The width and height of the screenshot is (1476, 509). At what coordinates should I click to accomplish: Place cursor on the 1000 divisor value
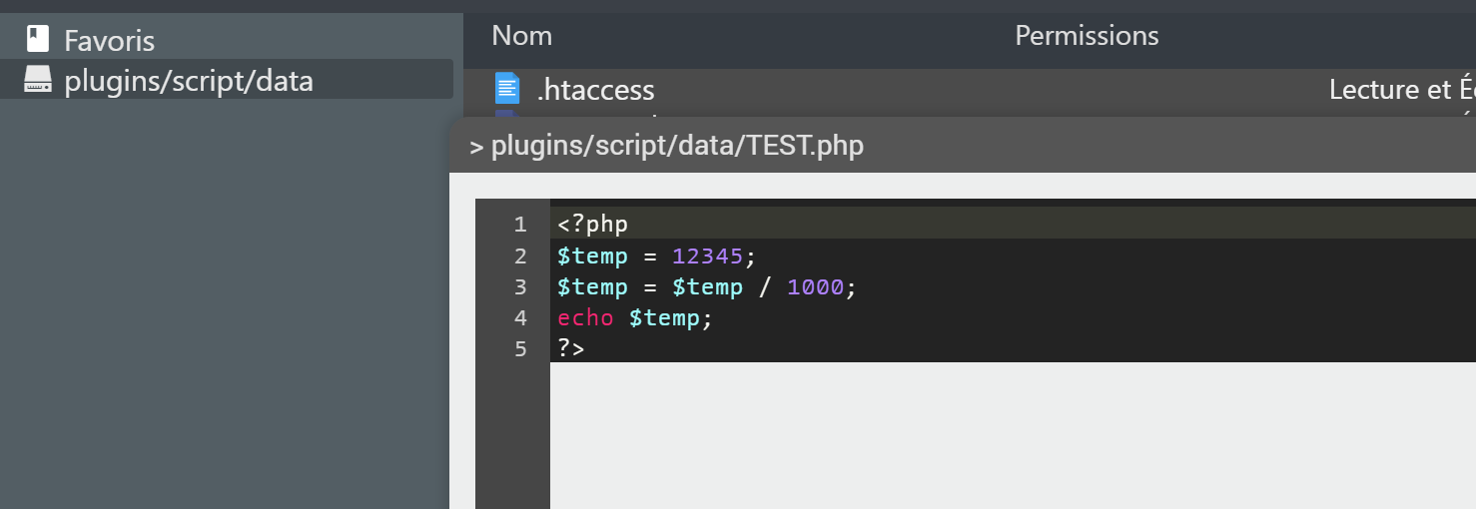(816, 287)
